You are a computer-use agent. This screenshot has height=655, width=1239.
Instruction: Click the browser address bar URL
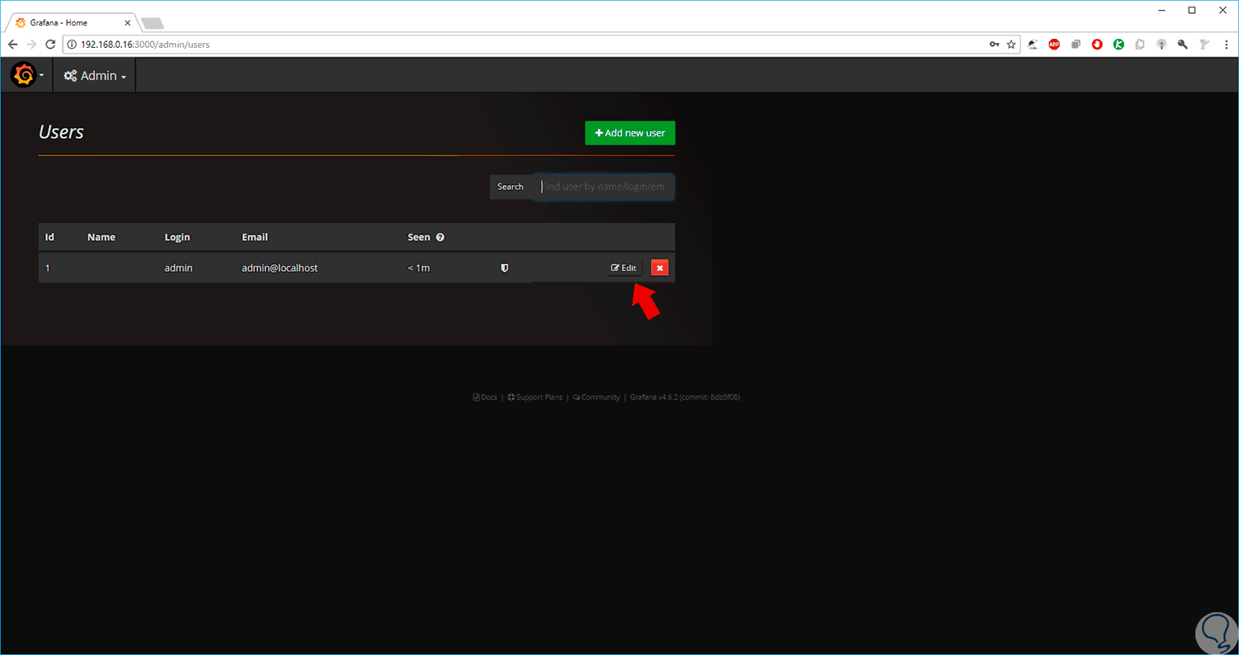(145, 45)
